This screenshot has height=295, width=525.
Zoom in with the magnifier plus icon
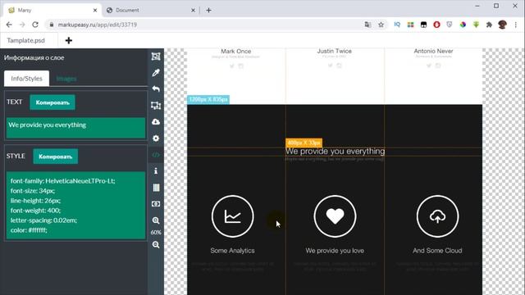coord(156,220)
